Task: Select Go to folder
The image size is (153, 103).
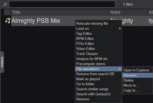Action: [x=98, y=84]
